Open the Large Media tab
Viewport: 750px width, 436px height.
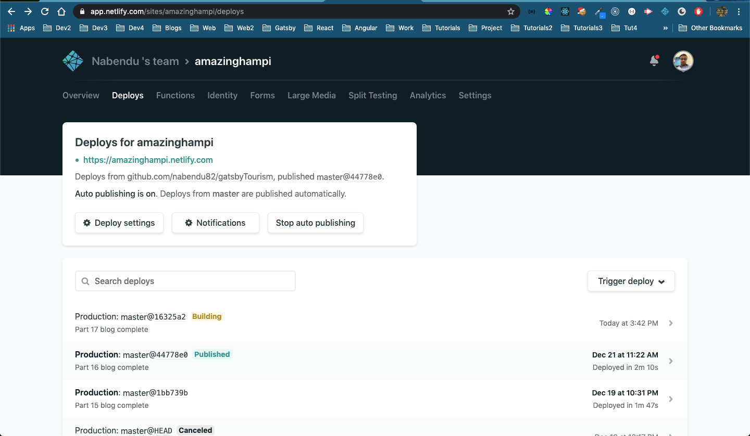[x=311, y=95]
